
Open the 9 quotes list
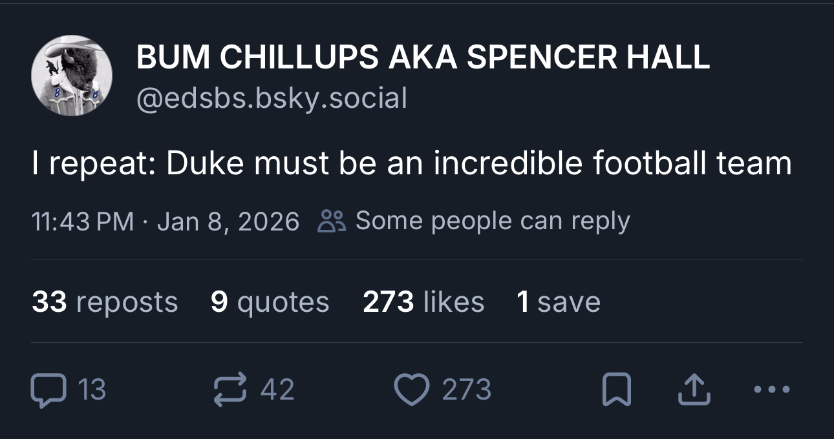pyautogui.click(x=270, y=302)
